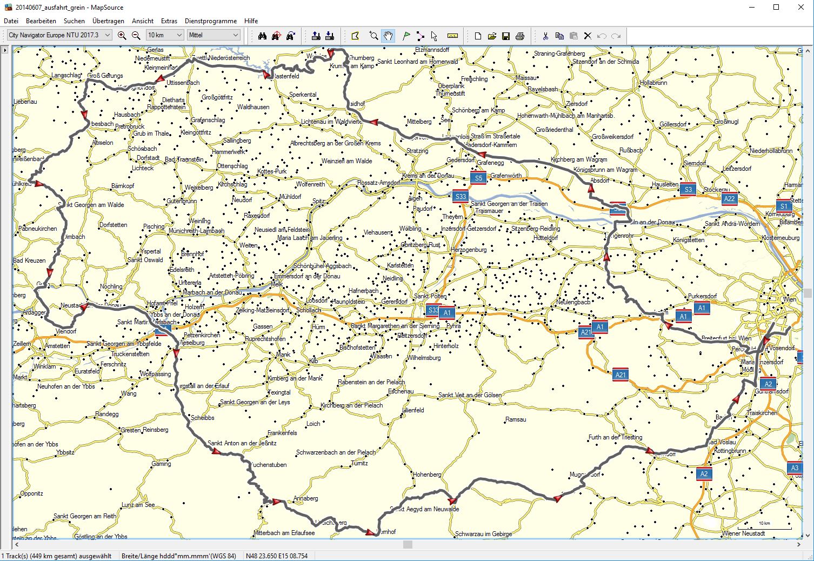Image resolution: width=814 pixels, height=561 pixels.
Task: Open the Übertragen menu
Action: (x=108, y=21)
